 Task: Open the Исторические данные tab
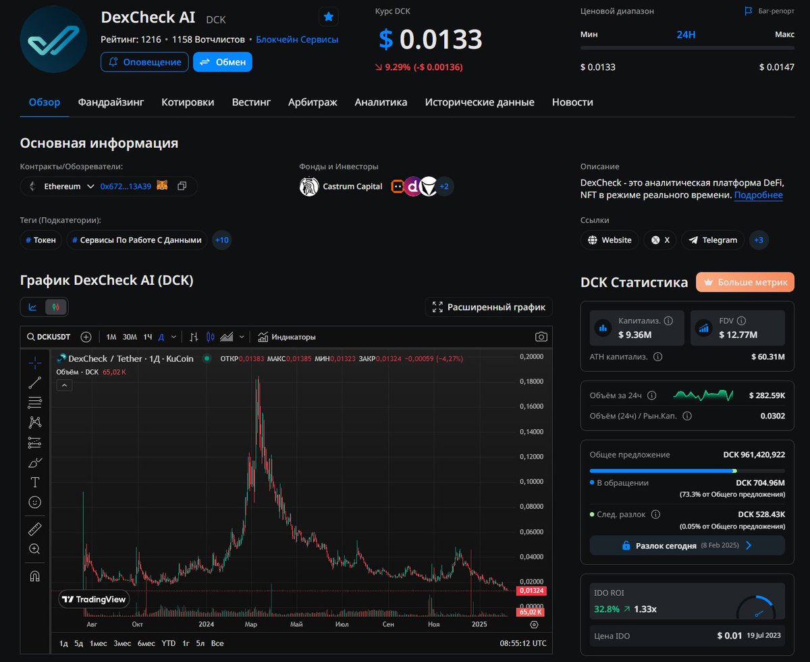click(x=479, y=103)
